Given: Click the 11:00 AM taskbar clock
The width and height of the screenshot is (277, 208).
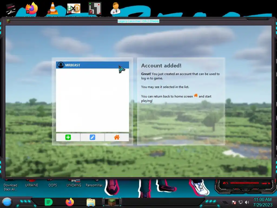Looking at the screenshot, I should point(262,200).
